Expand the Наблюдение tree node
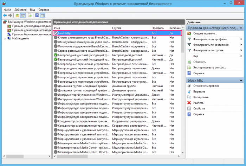 (5, 39)
